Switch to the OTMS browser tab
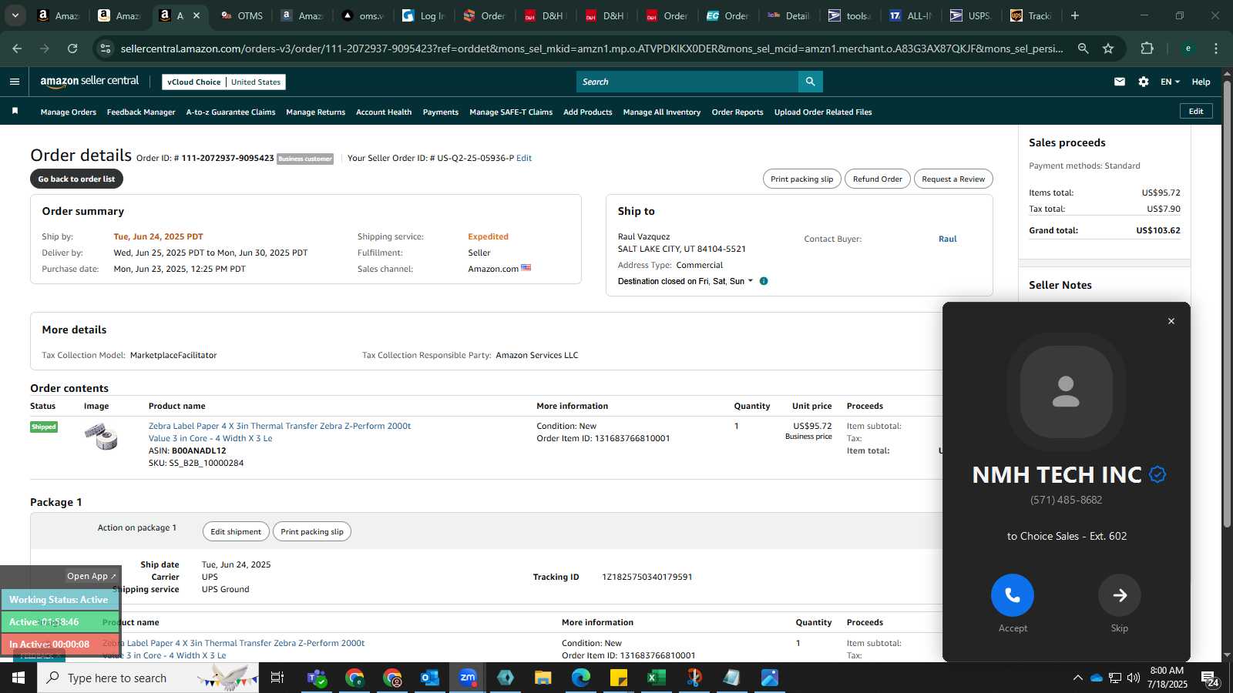The height and width of the screenshot is (693, 1233). [241, 15]
